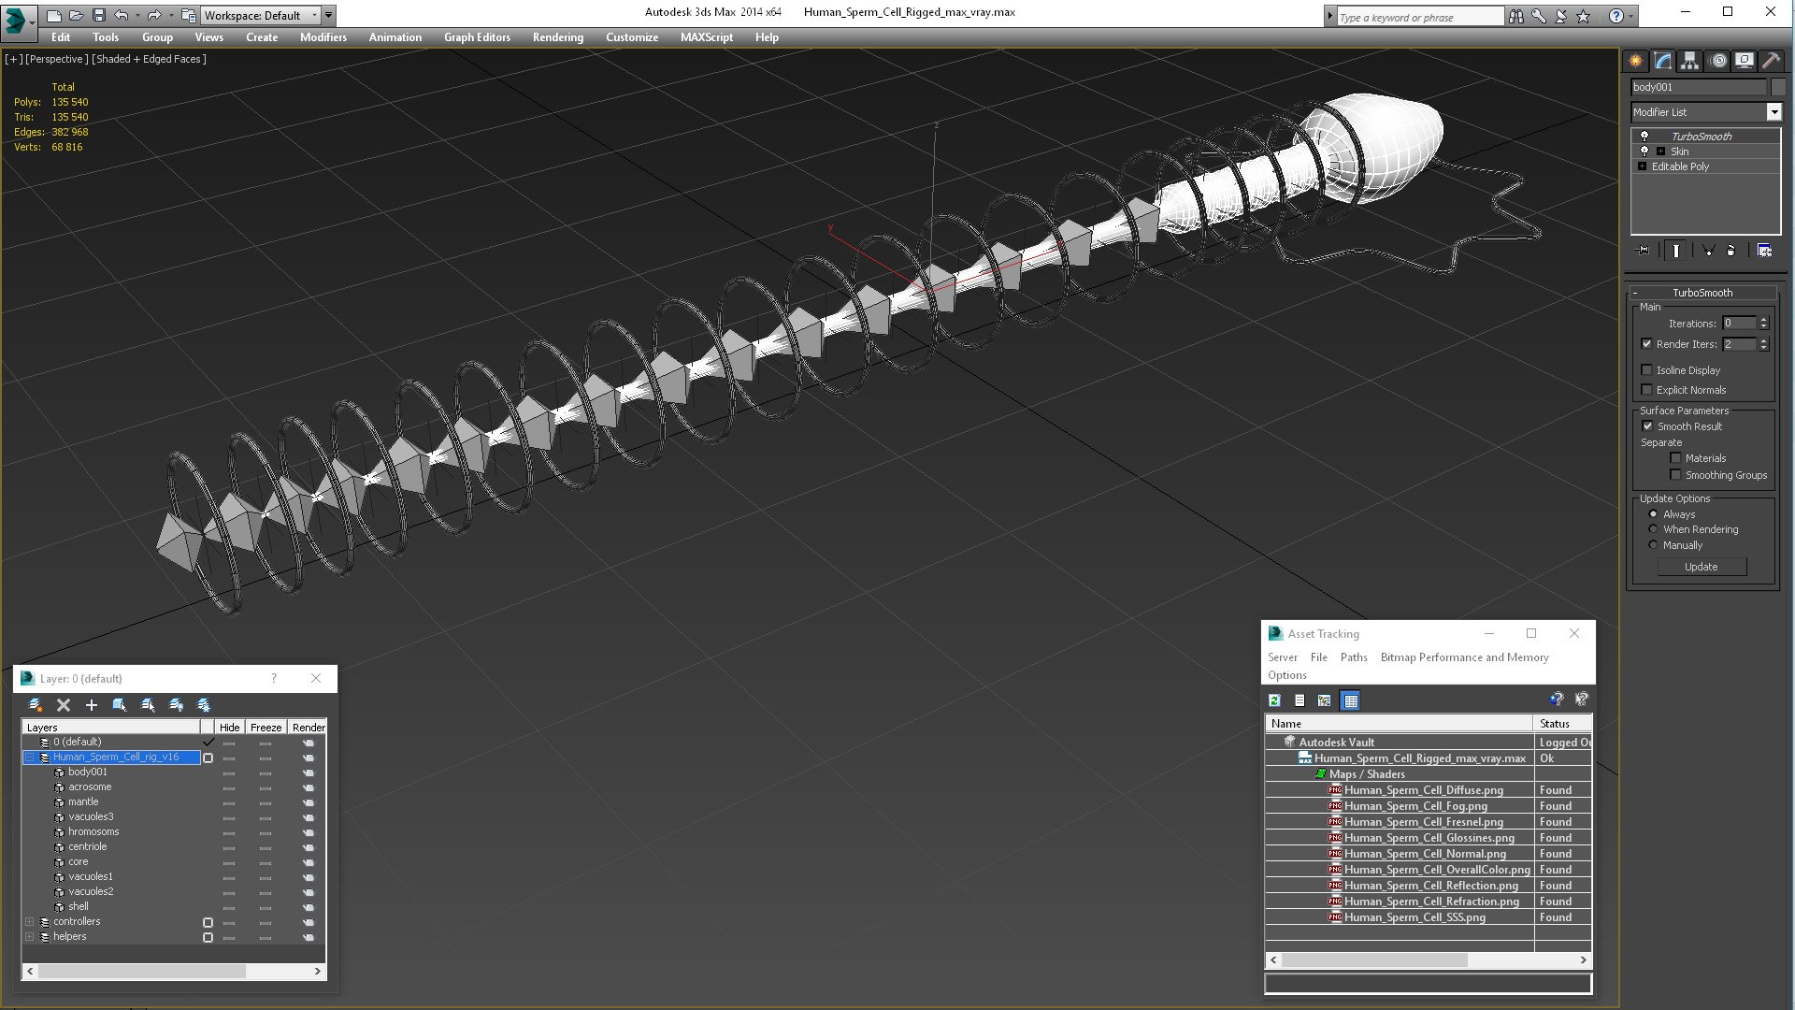This screenshot has height=1010, width=1795.
Task: Open the Modifiers menu
Action: pyautogui.click(x=323, y=37)
